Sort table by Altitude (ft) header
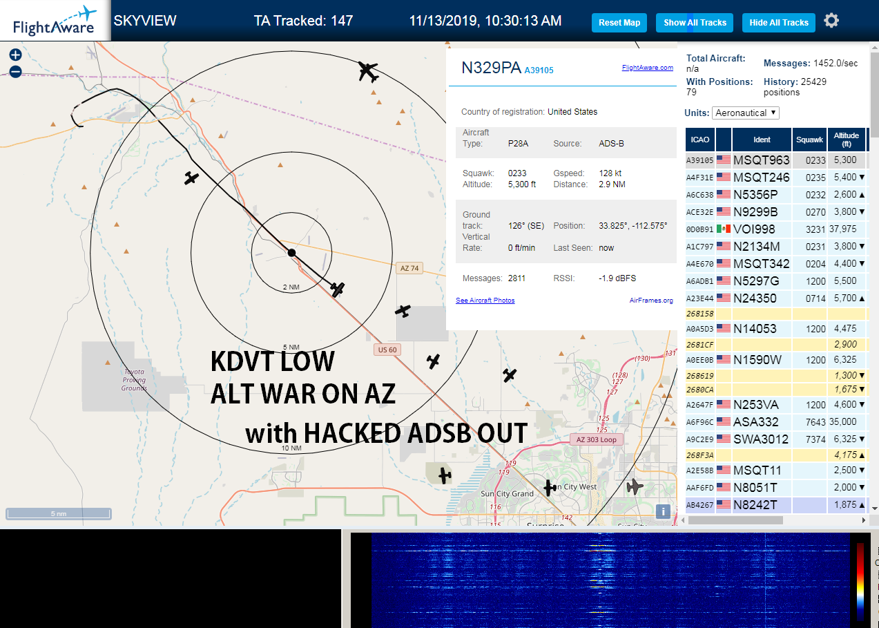 [x=846, y=140]
